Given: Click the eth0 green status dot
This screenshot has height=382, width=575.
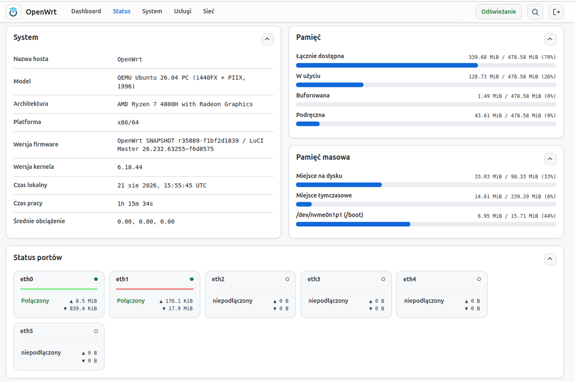Looking at the screenshot, I should click(96, 279).
